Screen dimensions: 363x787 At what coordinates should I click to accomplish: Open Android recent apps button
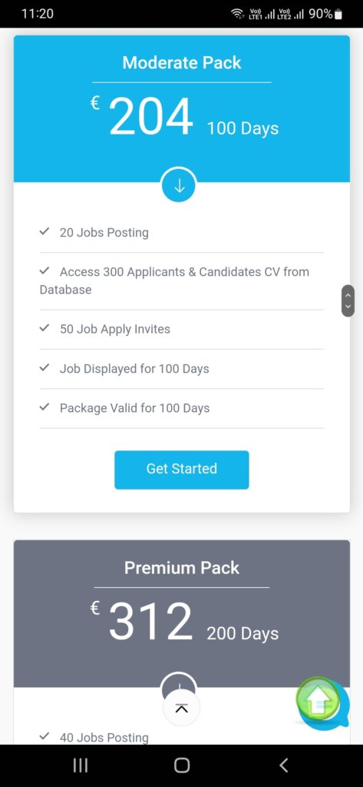click(81, 765)
